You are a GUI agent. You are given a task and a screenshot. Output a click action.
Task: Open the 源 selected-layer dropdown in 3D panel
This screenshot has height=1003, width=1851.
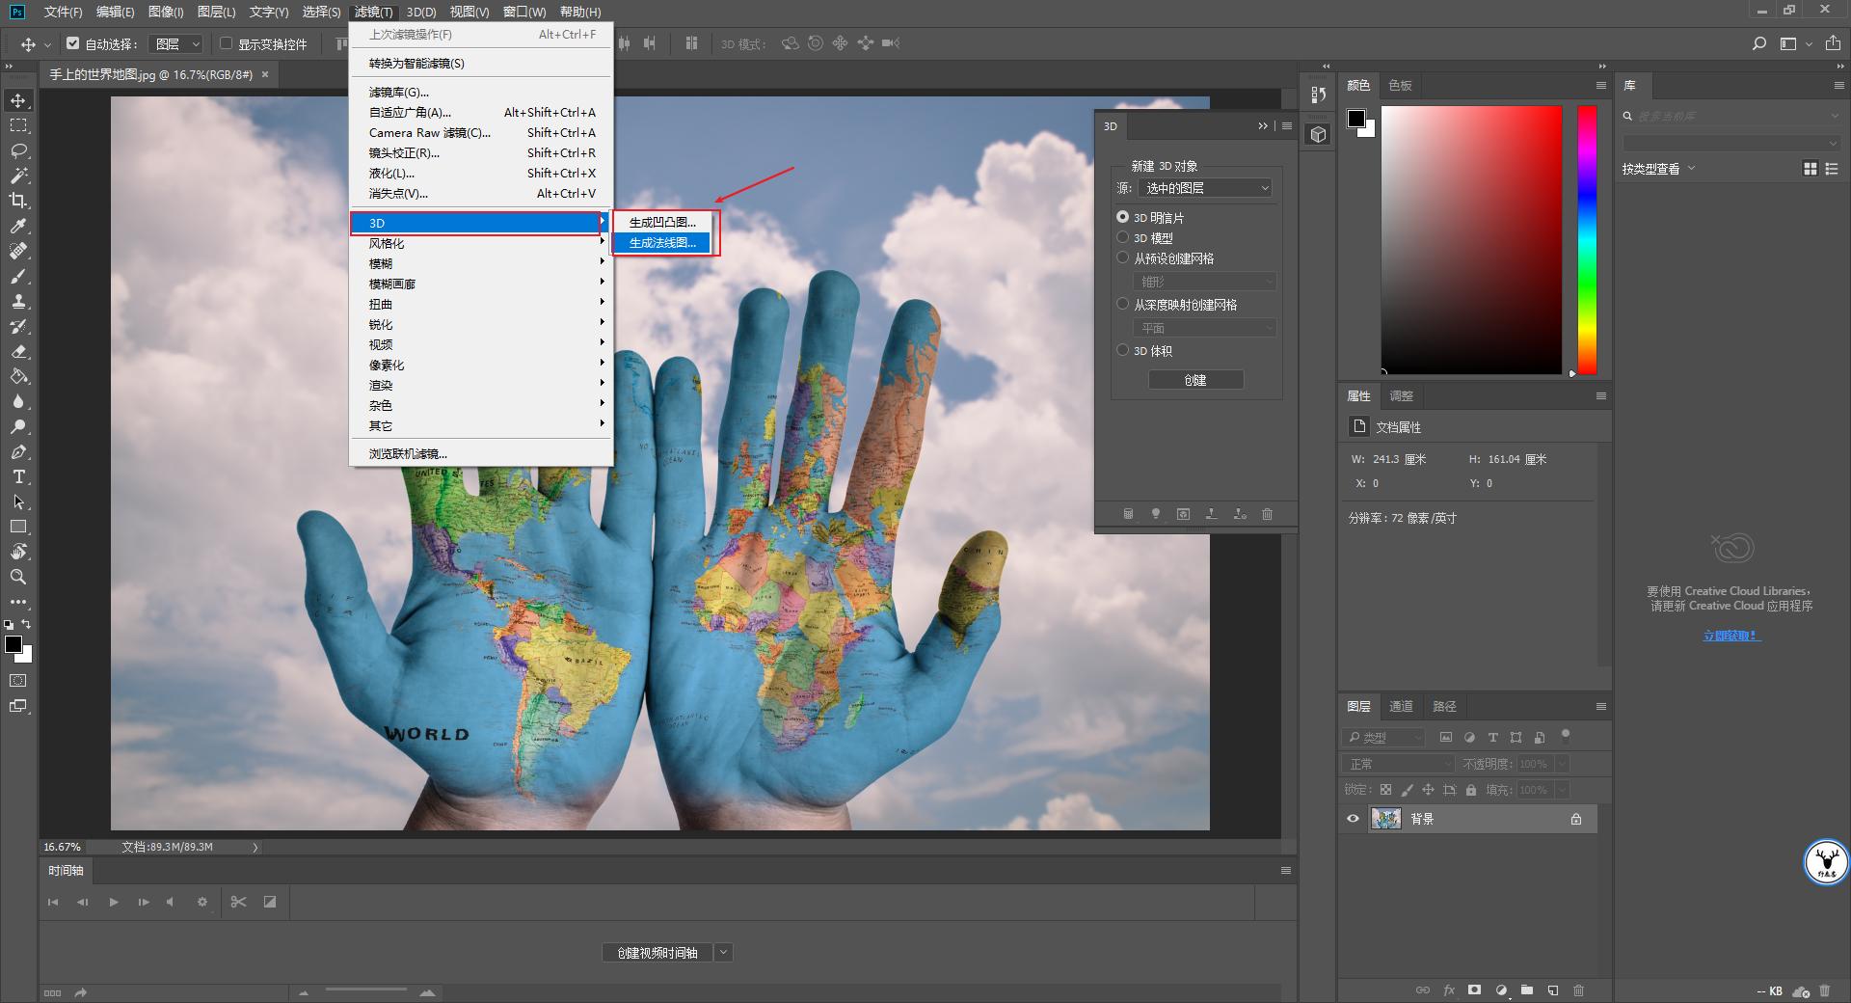coord(1205,187)
